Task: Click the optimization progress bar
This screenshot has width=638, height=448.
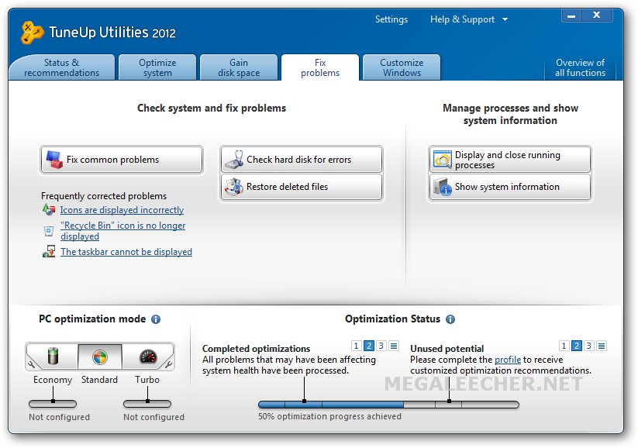Action: (x=388, y=404)
